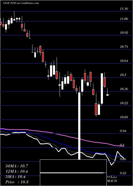Screen dimensions: 133x186
Task: Click the last small white candlestick near 10.33
Action: coord(107,95)
